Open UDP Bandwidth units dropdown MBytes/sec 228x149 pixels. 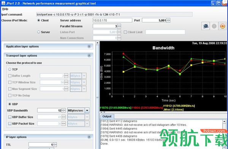tap(87, 110)
